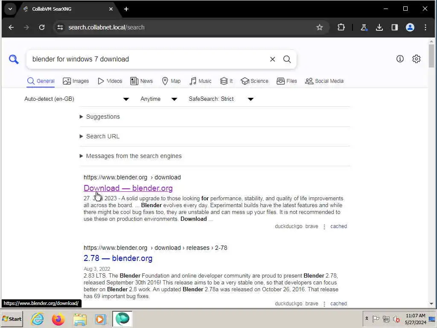This screenshot has height=328, width=437.
Task: Open the Anytime time range dropdown
Action: (159, 99)
